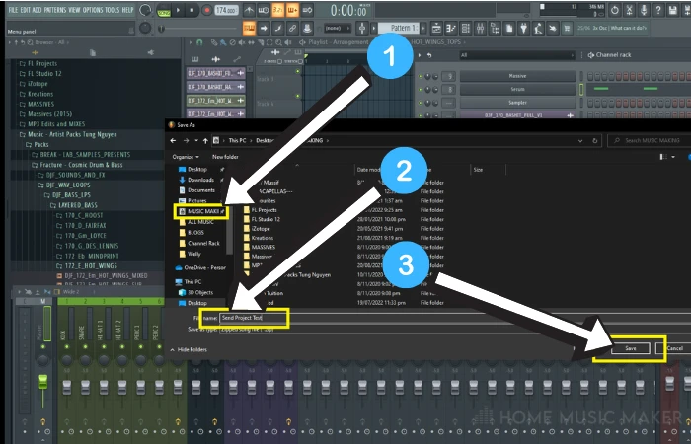Click the red Record button

206,10
